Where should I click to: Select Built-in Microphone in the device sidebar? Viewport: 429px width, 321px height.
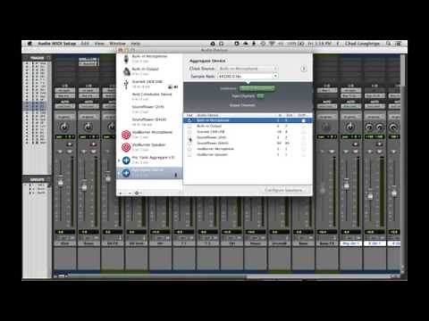pos(149,58)
